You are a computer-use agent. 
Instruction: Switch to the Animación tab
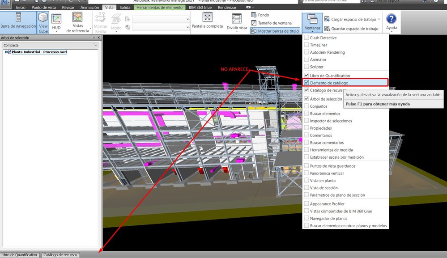pyautogui.click(x=89, y=8)
